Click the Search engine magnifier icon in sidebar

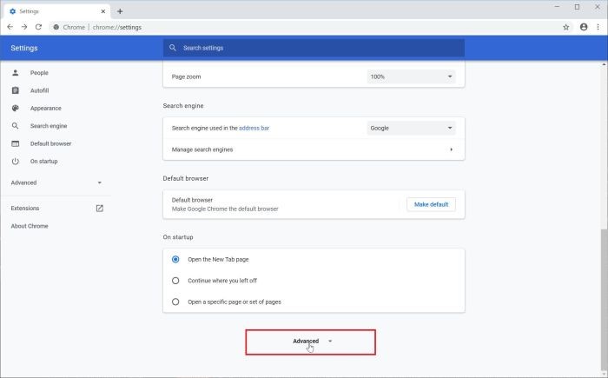pyautogui.click(x=15, y=126)
